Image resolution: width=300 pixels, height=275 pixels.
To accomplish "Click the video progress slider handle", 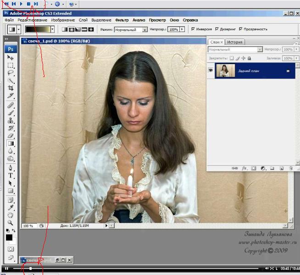I will 30,269.
